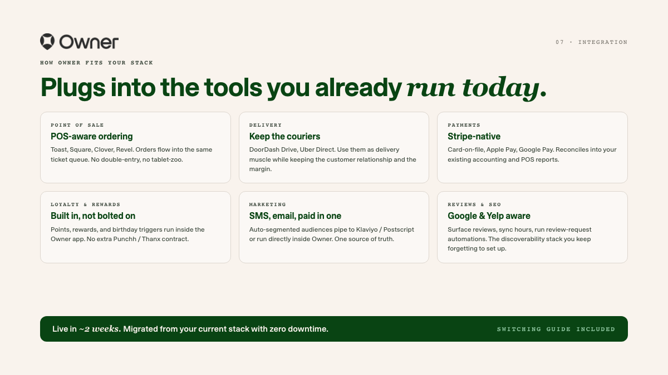Click the 'Points, rewards, and birthday triggers' description

pos(128,234)
